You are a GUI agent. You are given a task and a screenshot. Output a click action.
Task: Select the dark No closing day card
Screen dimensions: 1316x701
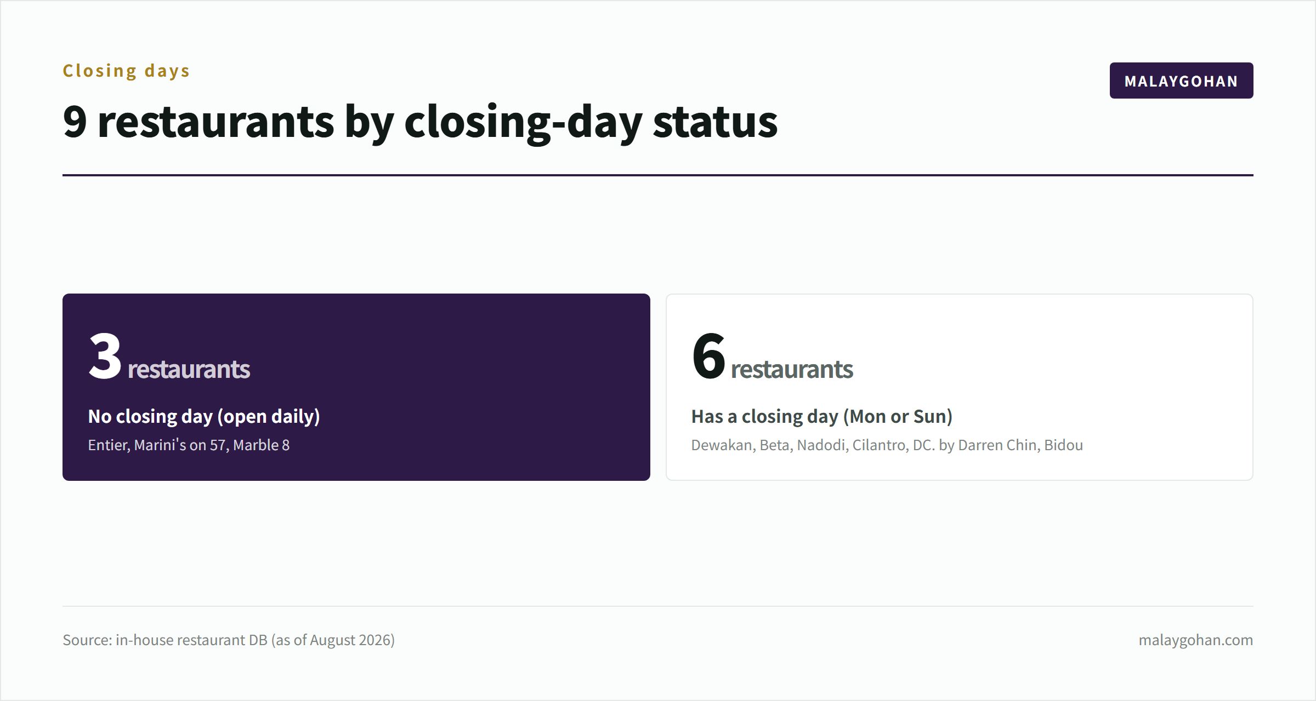click(x=356, y=387)
